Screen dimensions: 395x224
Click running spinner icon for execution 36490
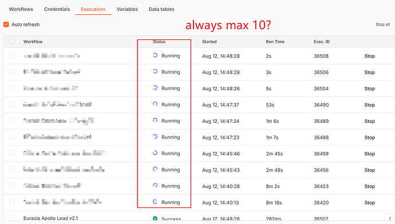point(155,104)
